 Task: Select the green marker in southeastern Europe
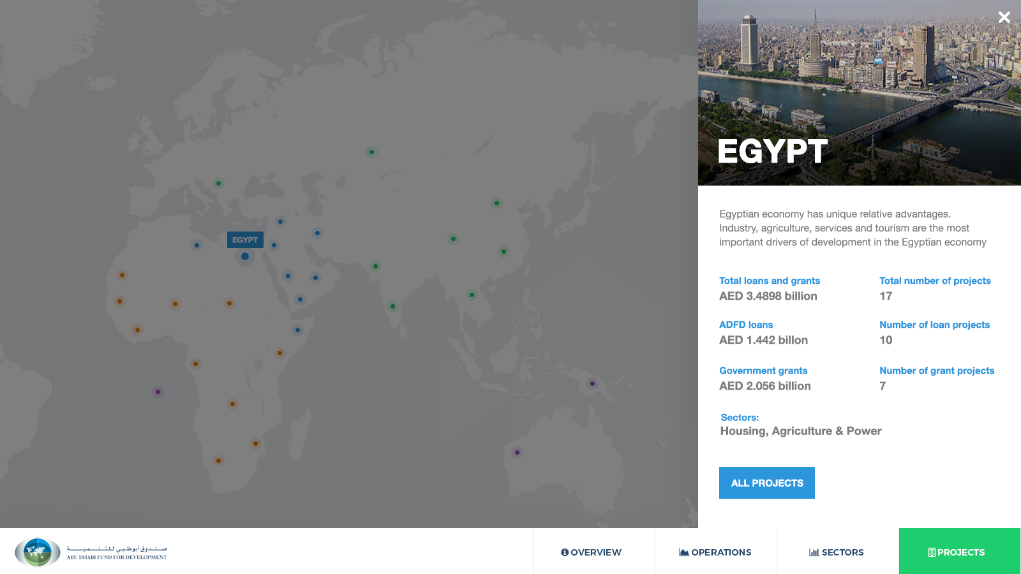pos(218,184)
